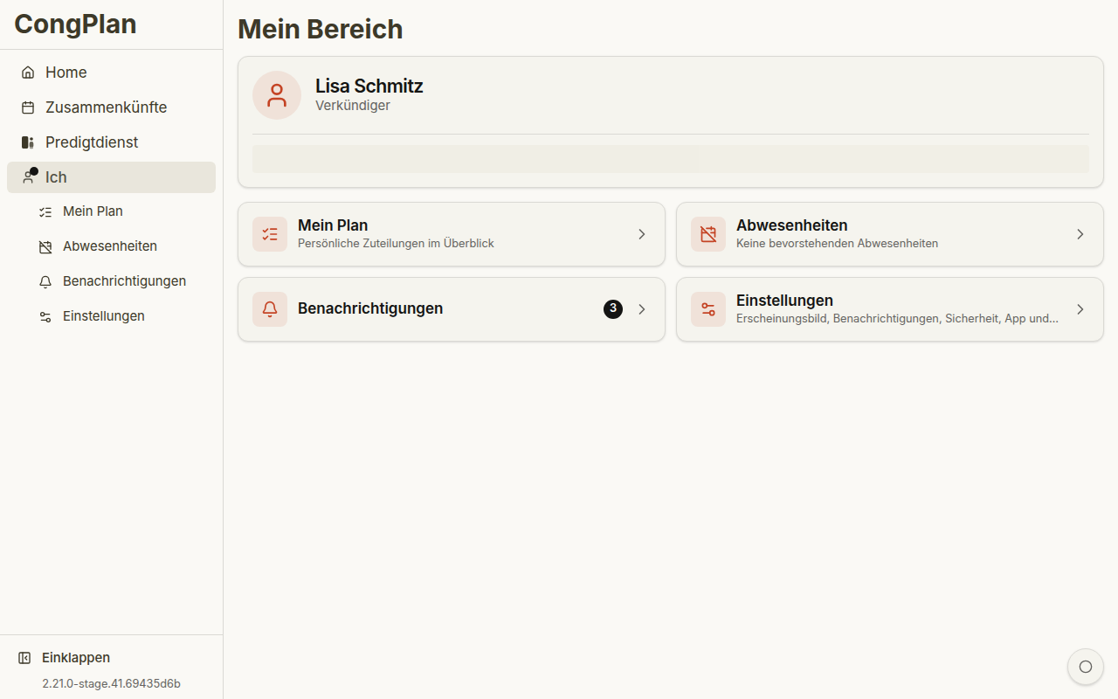1118x699 pixels.
Task: Click the Mein Bereich page heading
Action: (x=321, y=29)
